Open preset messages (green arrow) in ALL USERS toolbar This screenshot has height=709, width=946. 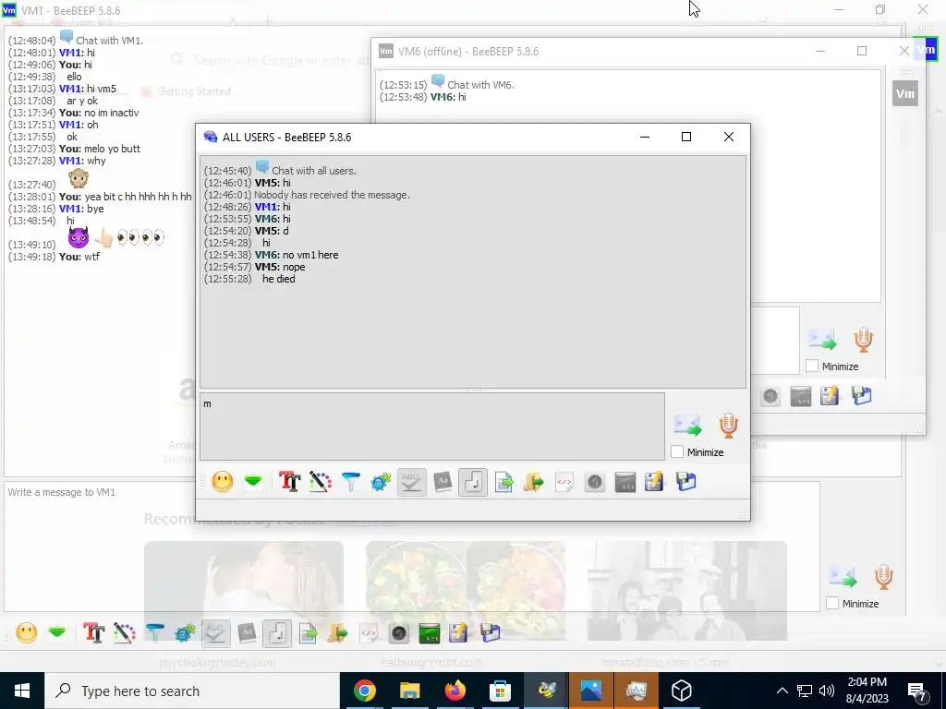pos(253,481)
